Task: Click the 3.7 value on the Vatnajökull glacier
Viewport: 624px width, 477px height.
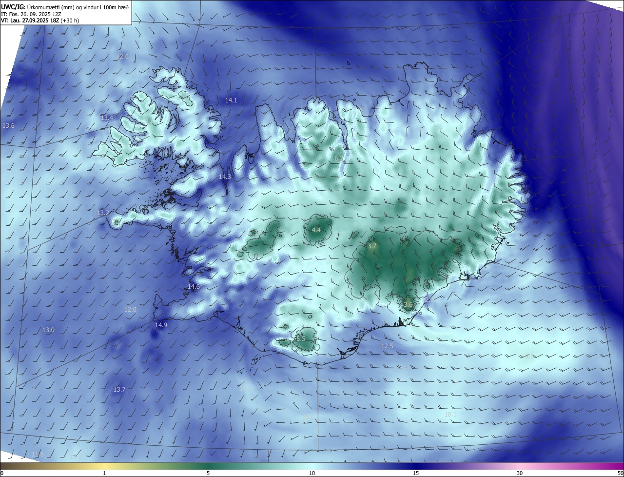Action: [x=372, y=246]
